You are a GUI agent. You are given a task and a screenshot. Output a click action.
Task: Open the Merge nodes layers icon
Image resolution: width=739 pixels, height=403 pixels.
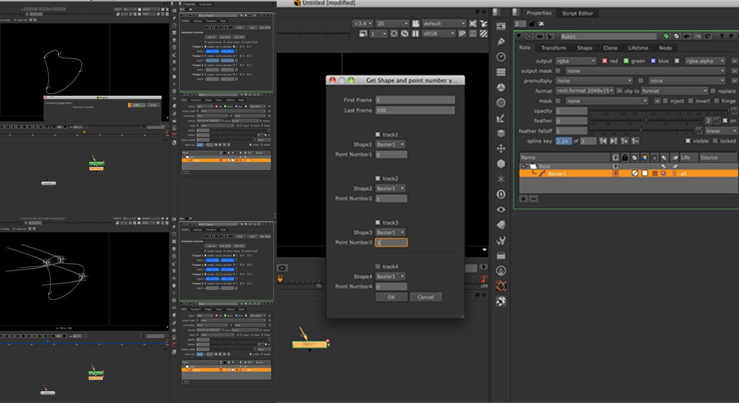coord(501,133)
